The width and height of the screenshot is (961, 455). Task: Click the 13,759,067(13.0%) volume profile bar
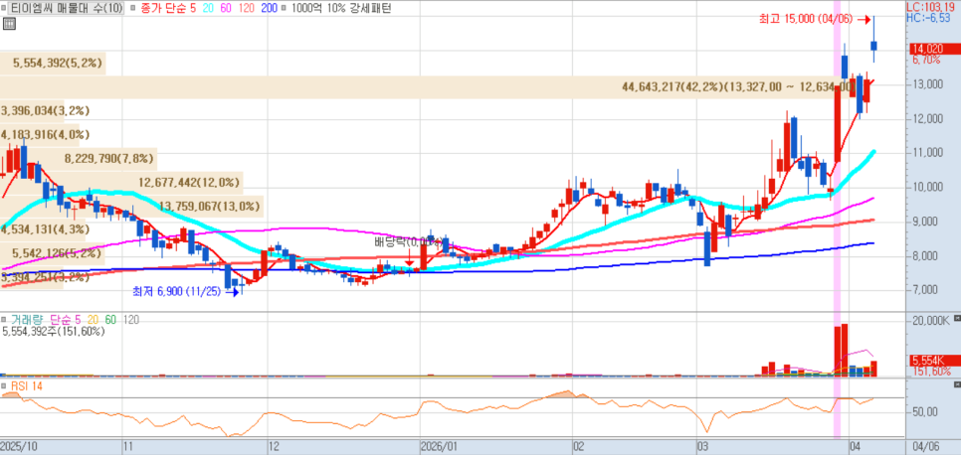click(x=131, y=207)
